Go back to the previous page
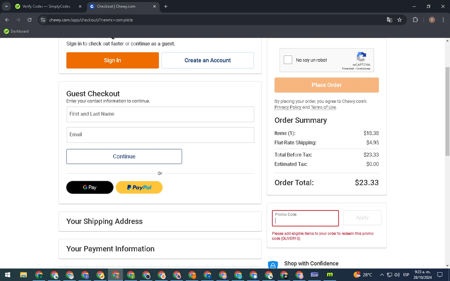This screenshot has height=281, width=450. click(x=7, y=20)
